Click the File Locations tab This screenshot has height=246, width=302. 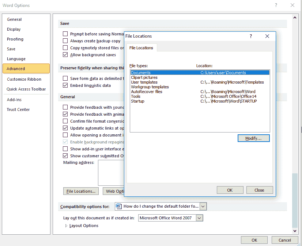(x=141, y=48)
